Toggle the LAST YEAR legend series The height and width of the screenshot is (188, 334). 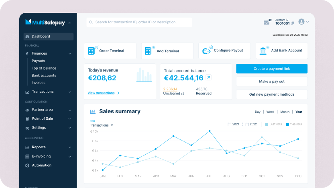267,125
